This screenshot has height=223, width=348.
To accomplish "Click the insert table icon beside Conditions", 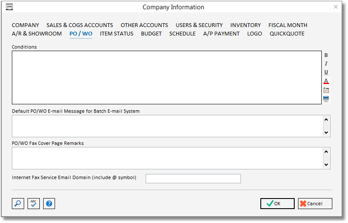I will (x=326, y=90).
